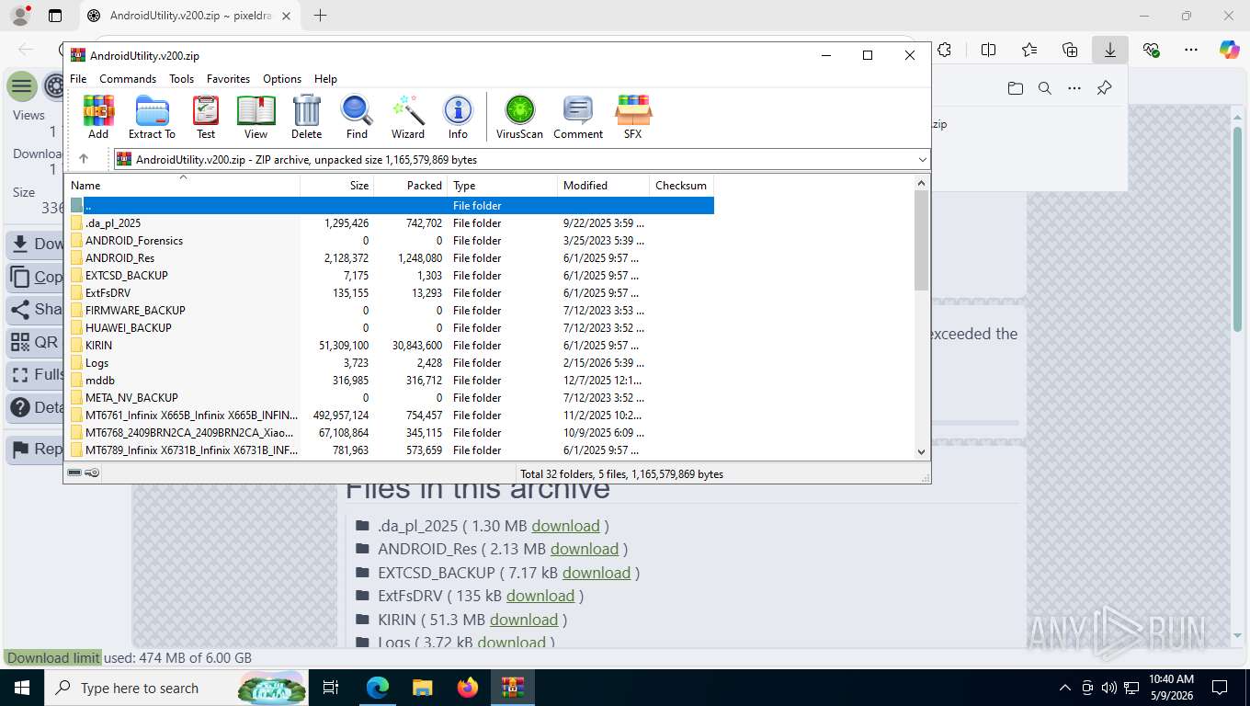Screen dimensions: 1250x706
Task: Sort by the Size column header
Action: (x=336, y=185)
